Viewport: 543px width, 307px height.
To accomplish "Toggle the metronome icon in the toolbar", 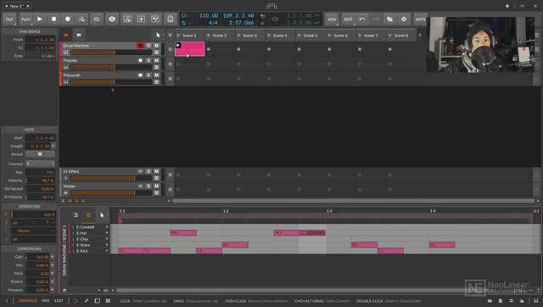I will coord(112,19).
